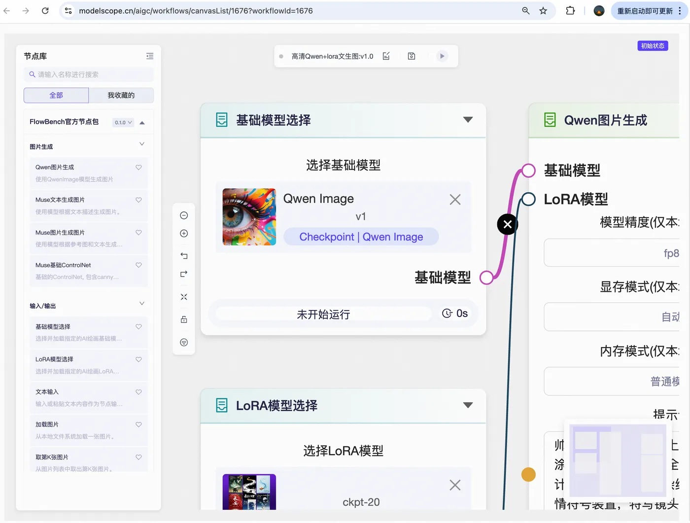Open the keyboard shortcuts icon
This screenshot has width=690, height=523.
point(184,343)
